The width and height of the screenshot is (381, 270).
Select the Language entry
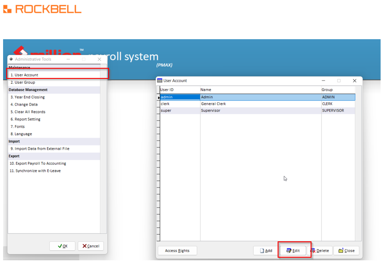click(x=54, y=134)
